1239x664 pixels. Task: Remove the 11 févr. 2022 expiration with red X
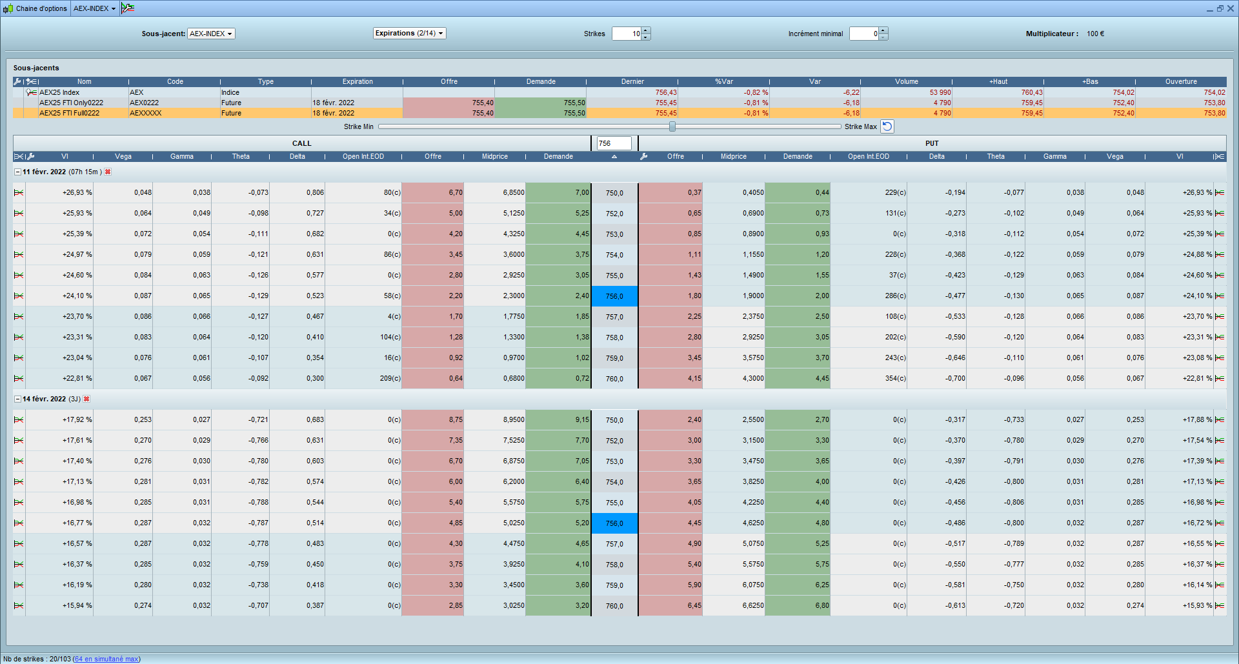(x=108, y=172)
